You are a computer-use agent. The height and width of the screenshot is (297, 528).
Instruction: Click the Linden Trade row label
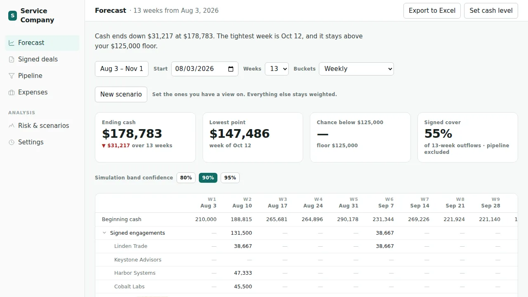[131, 246]
